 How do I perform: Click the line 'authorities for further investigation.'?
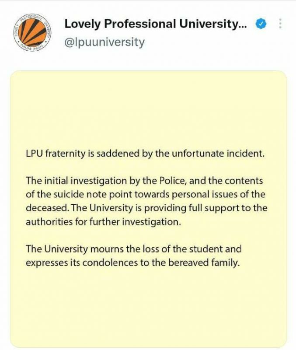point(103,221)
